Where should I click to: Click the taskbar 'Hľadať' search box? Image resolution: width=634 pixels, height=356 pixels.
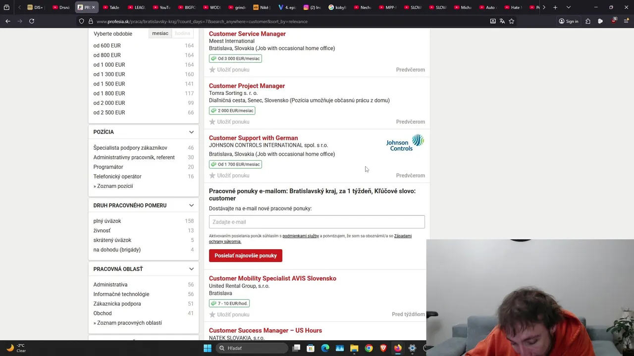coord(251,348)
